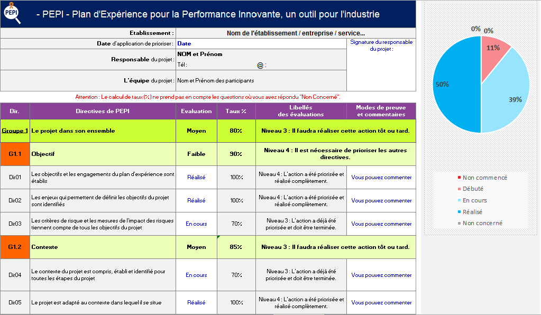Image resolution: width=541 pixels, height=315 pixels.
Task: Click the "Taux %" column header
Action: point(236,111)
